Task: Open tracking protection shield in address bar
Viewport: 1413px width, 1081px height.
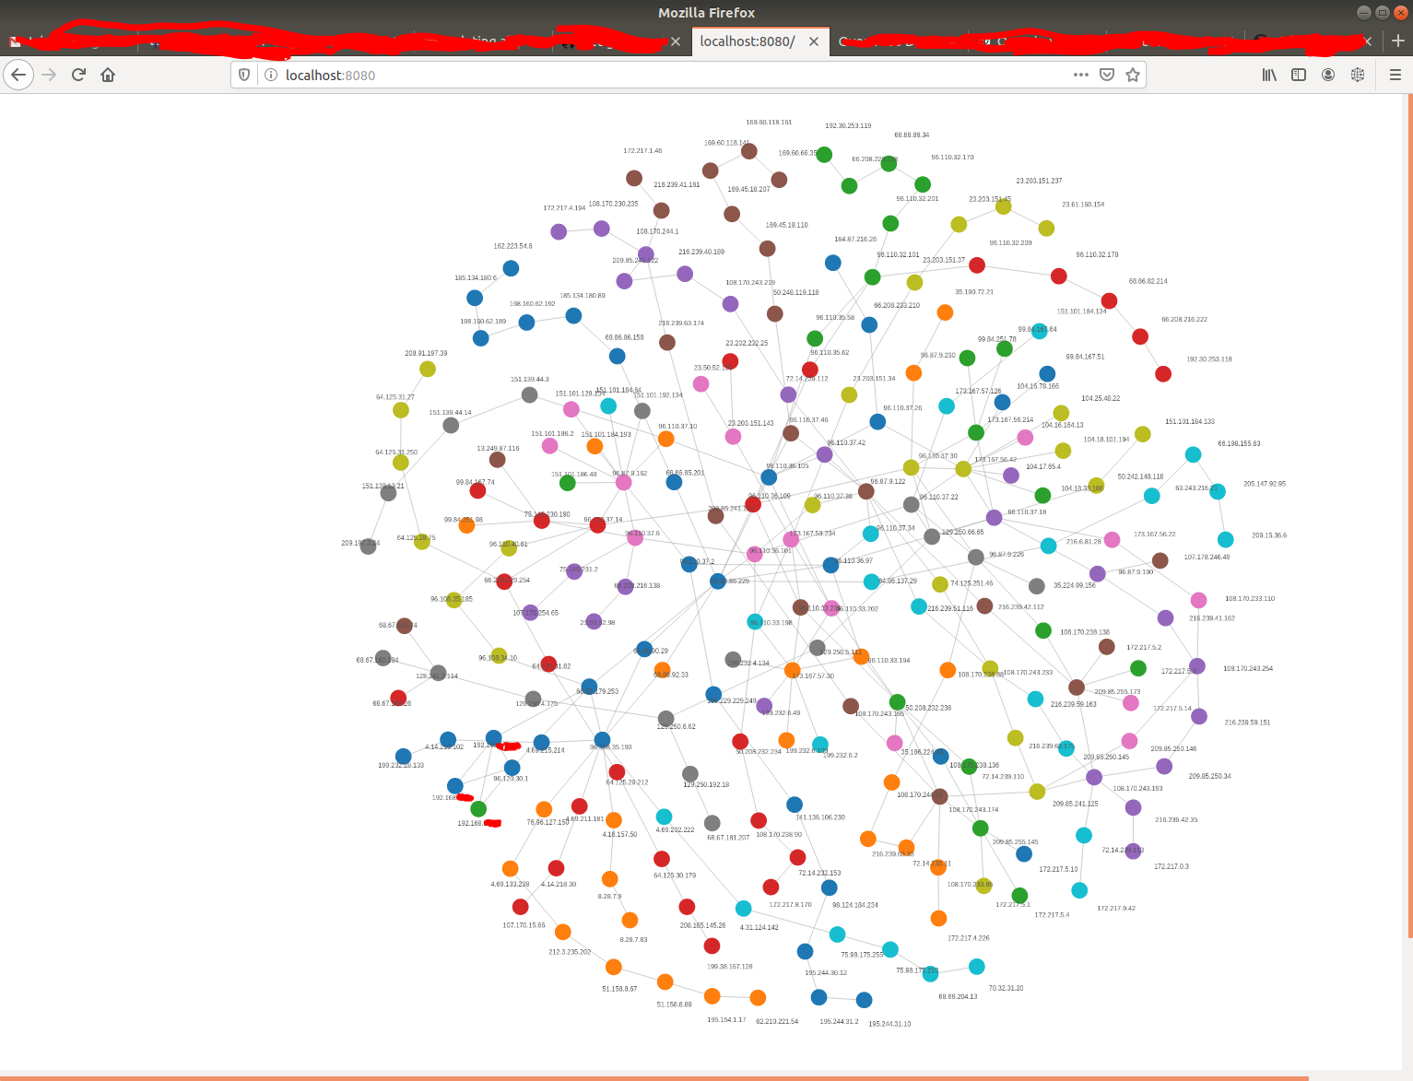Action: 244,75
